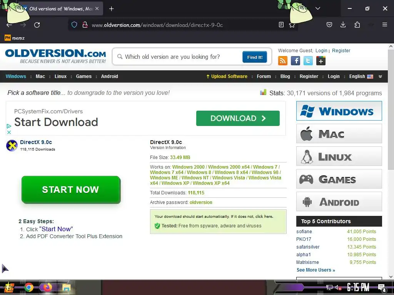Click Register link next to Welcome Guest

tap(341, 50)
